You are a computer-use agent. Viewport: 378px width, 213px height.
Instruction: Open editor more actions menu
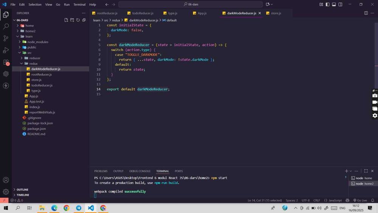[x=372, y=13]
